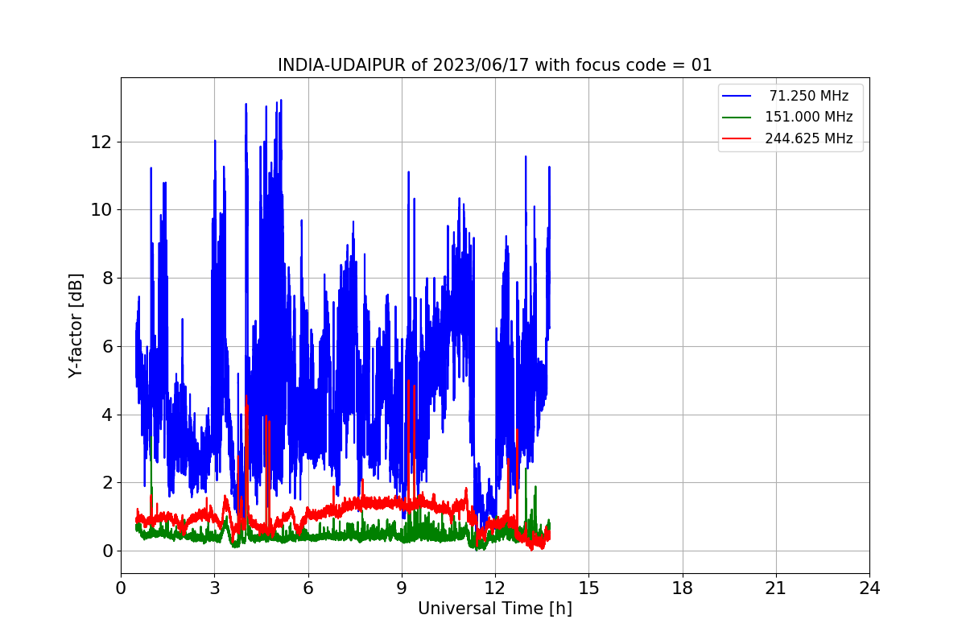966x644 pixels.
Task: Click the plot title INDIA-UDAIPUR of 2023/06/17
Action: [495, 65]
